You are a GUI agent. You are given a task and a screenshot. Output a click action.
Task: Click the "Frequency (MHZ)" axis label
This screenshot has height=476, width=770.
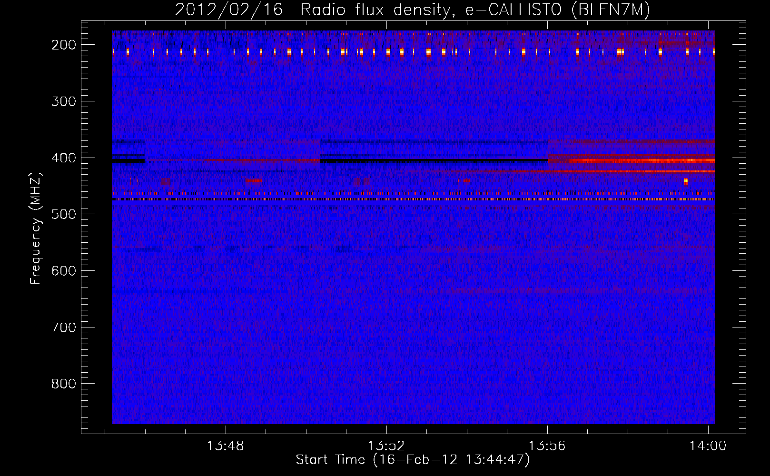[x=36, y=228]
